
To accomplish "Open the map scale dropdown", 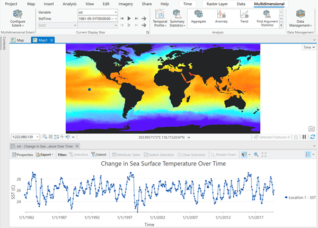I will click(38, 137).
